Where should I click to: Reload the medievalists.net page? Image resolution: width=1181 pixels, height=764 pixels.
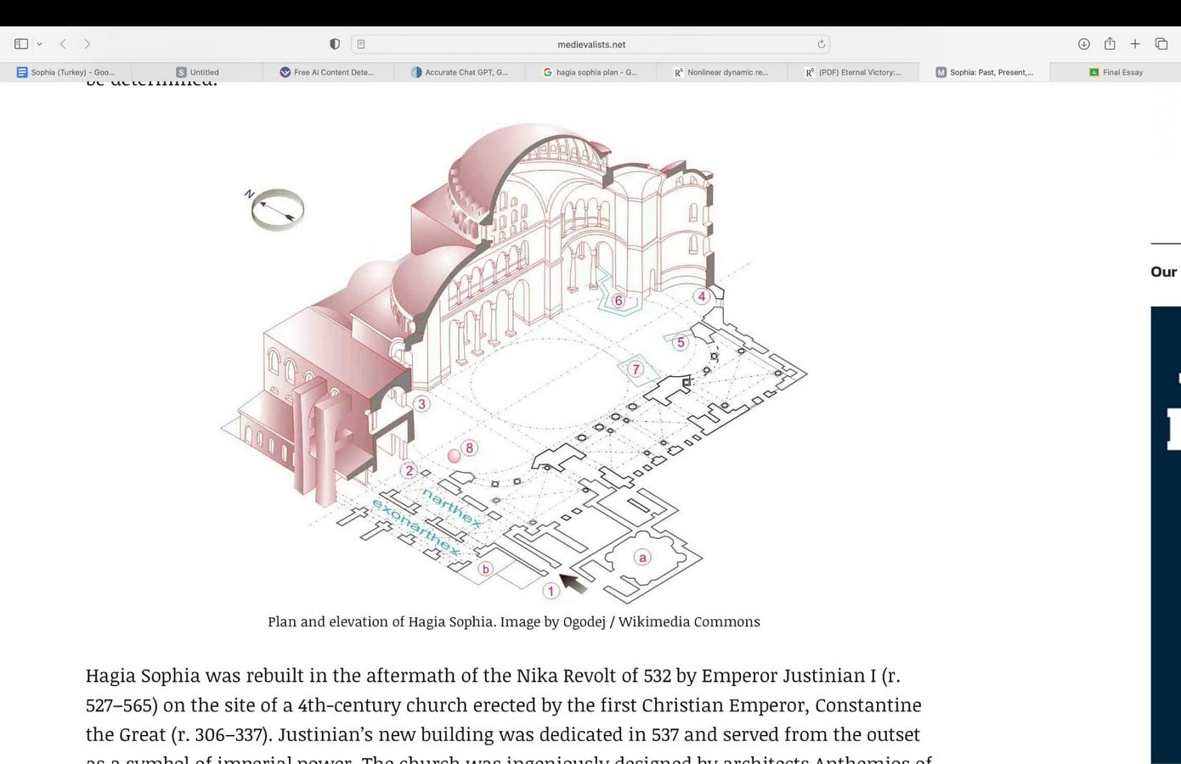tap(821, 44)
